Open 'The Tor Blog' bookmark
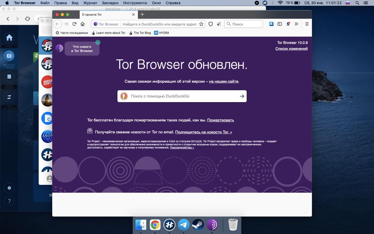 click(140, 33)
